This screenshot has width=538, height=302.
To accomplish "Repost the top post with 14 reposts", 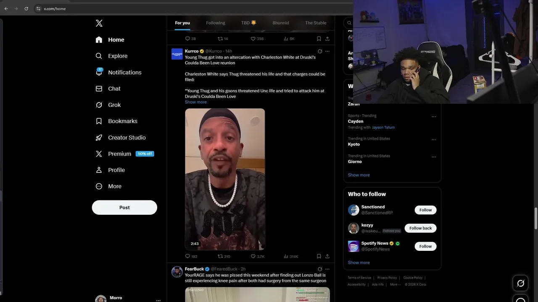I will [x=220, y=39].
